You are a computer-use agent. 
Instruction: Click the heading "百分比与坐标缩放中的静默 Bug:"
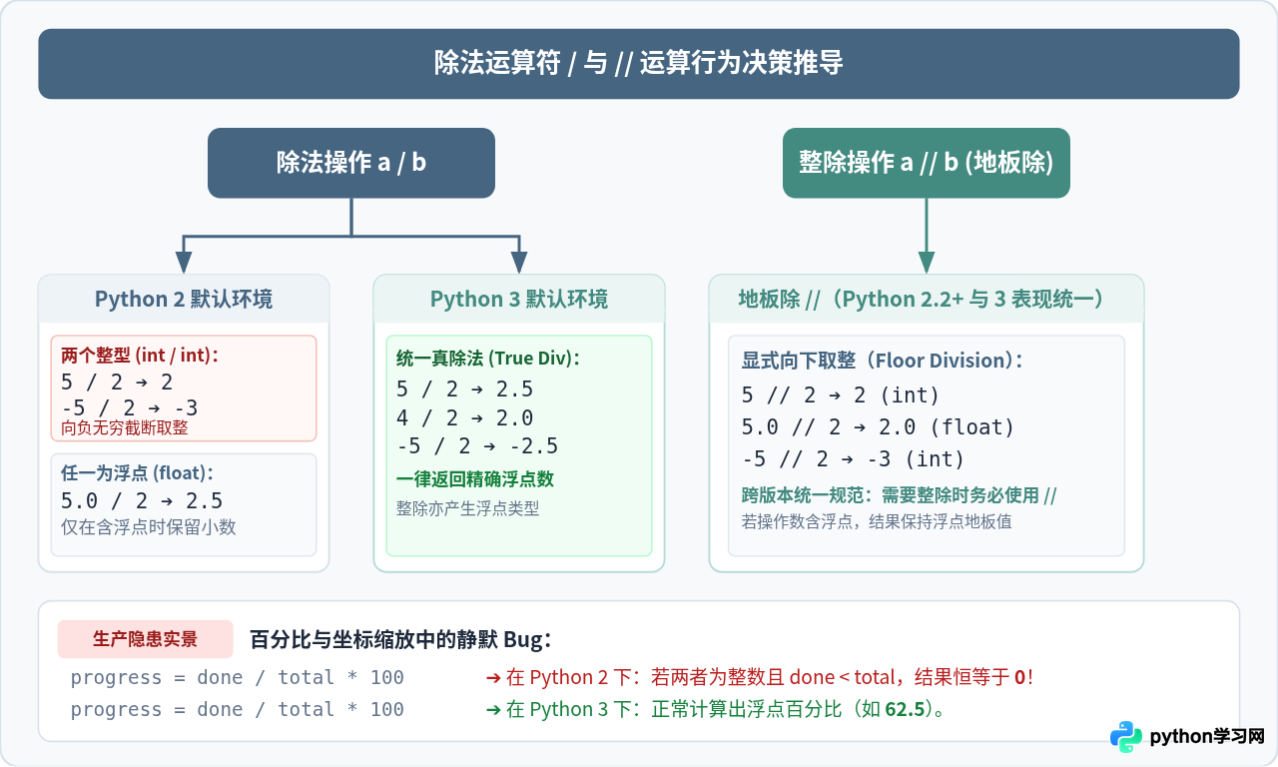pos(401,639)
